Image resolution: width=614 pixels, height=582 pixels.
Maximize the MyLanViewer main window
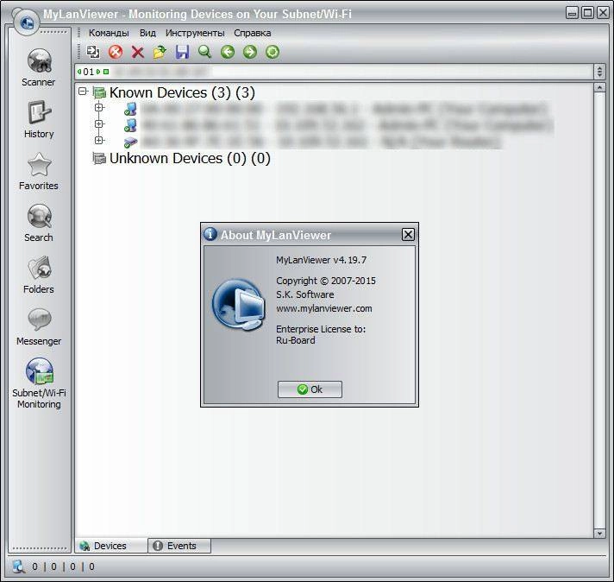[x=587, y=13]
